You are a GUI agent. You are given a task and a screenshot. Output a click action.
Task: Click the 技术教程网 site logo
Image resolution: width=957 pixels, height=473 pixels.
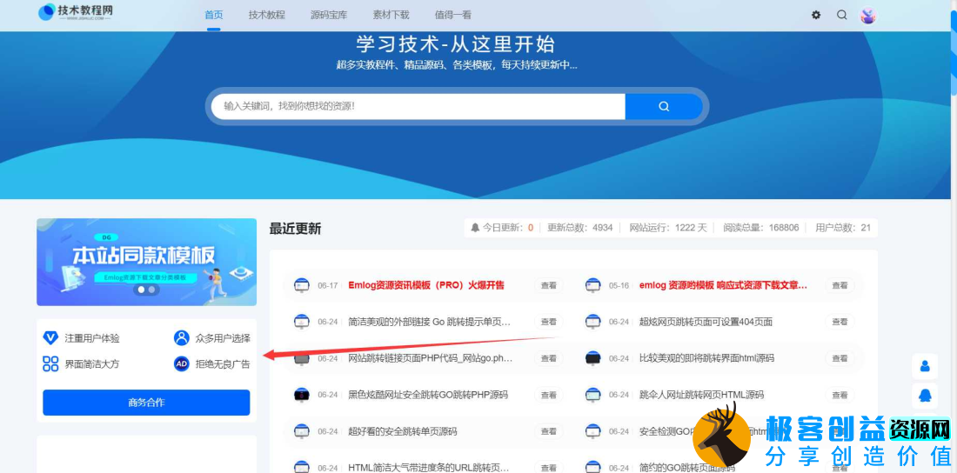(75, 12)
